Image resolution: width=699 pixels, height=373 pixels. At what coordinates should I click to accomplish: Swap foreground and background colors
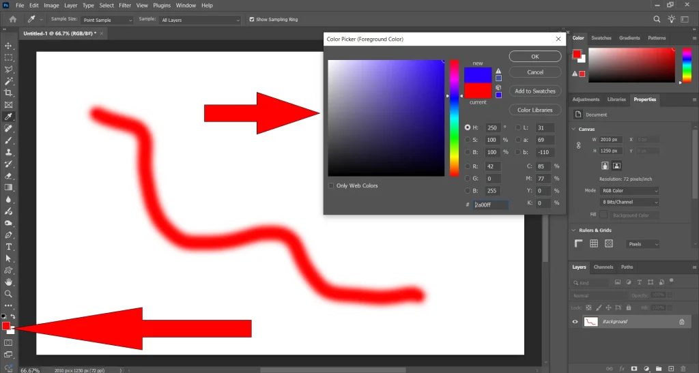13,316
